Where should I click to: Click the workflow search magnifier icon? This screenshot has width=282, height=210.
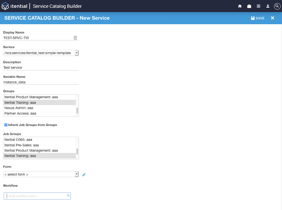(x=68, y=195)
